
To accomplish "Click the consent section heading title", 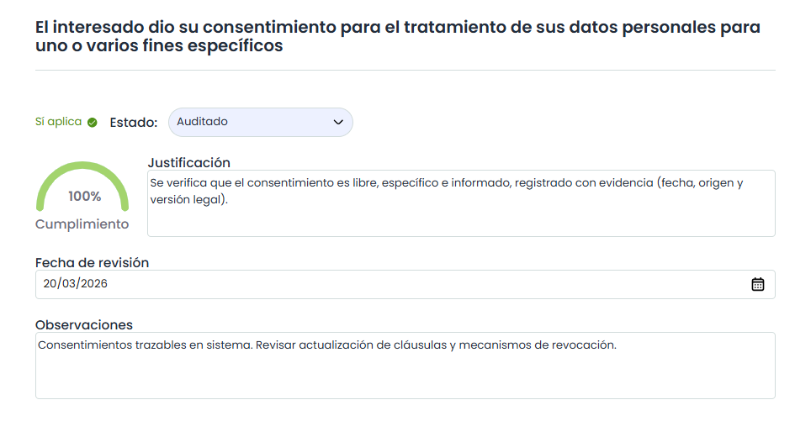I will pyautogui.click(x=397, y=37).
